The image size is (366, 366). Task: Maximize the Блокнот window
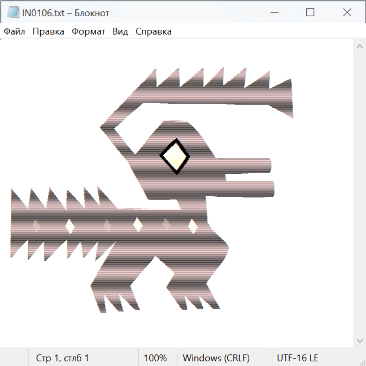point(310,13)
